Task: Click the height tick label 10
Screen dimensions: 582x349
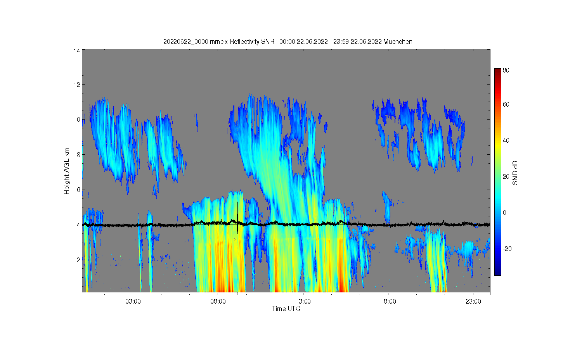Action: (x=77, y=119)
